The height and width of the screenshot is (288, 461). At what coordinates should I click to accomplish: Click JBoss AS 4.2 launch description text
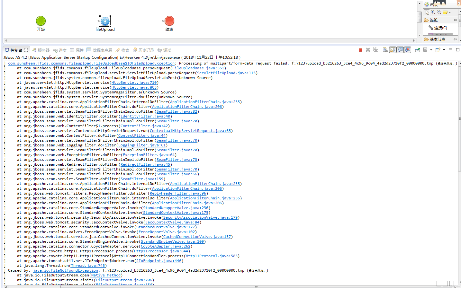122,57
